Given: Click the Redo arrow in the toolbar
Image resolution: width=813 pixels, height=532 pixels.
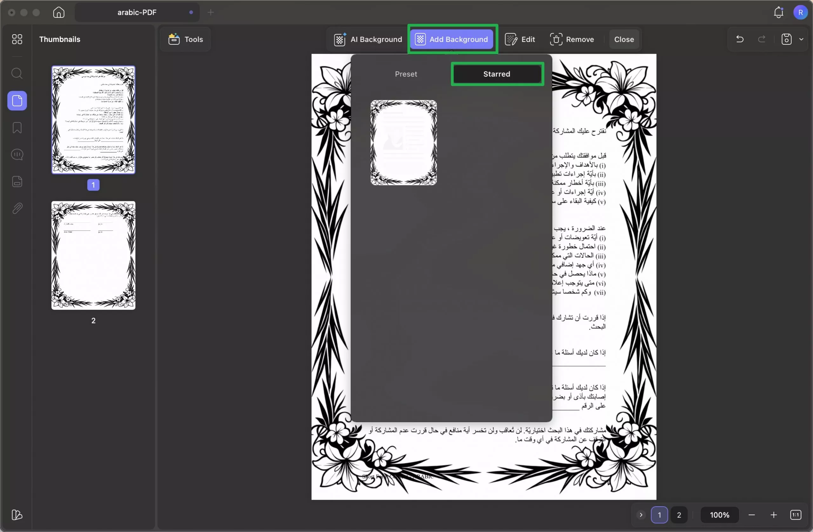Looking at the screenshot, I should pos(762,39).
